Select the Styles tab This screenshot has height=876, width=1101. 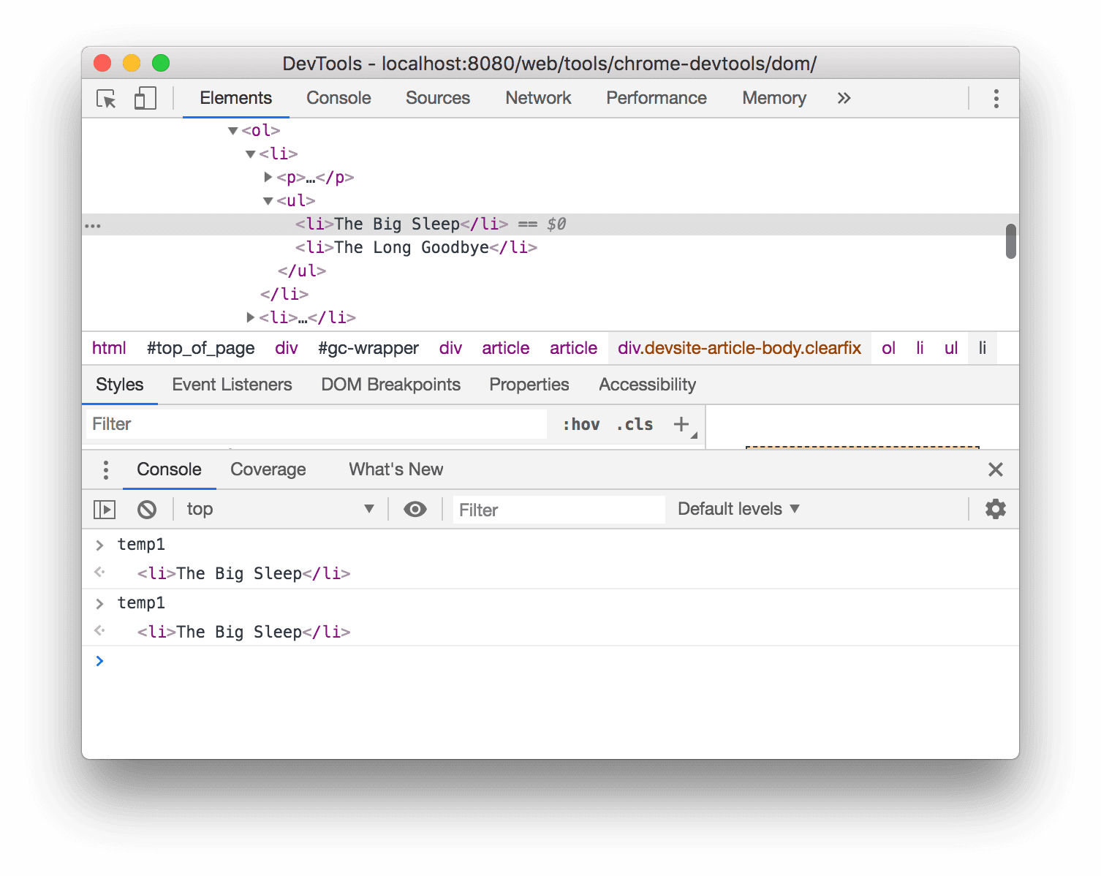pyautogui.click(x=120, y=385)
